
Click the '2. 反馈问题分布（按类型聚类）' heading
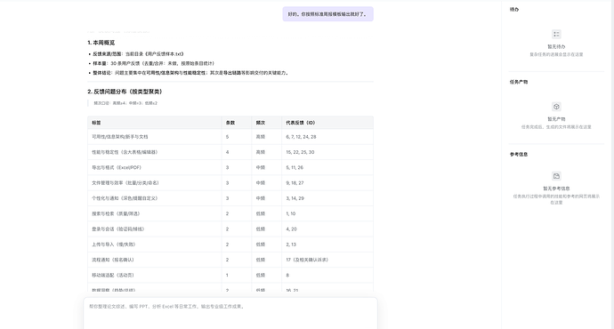coord(125,92)
